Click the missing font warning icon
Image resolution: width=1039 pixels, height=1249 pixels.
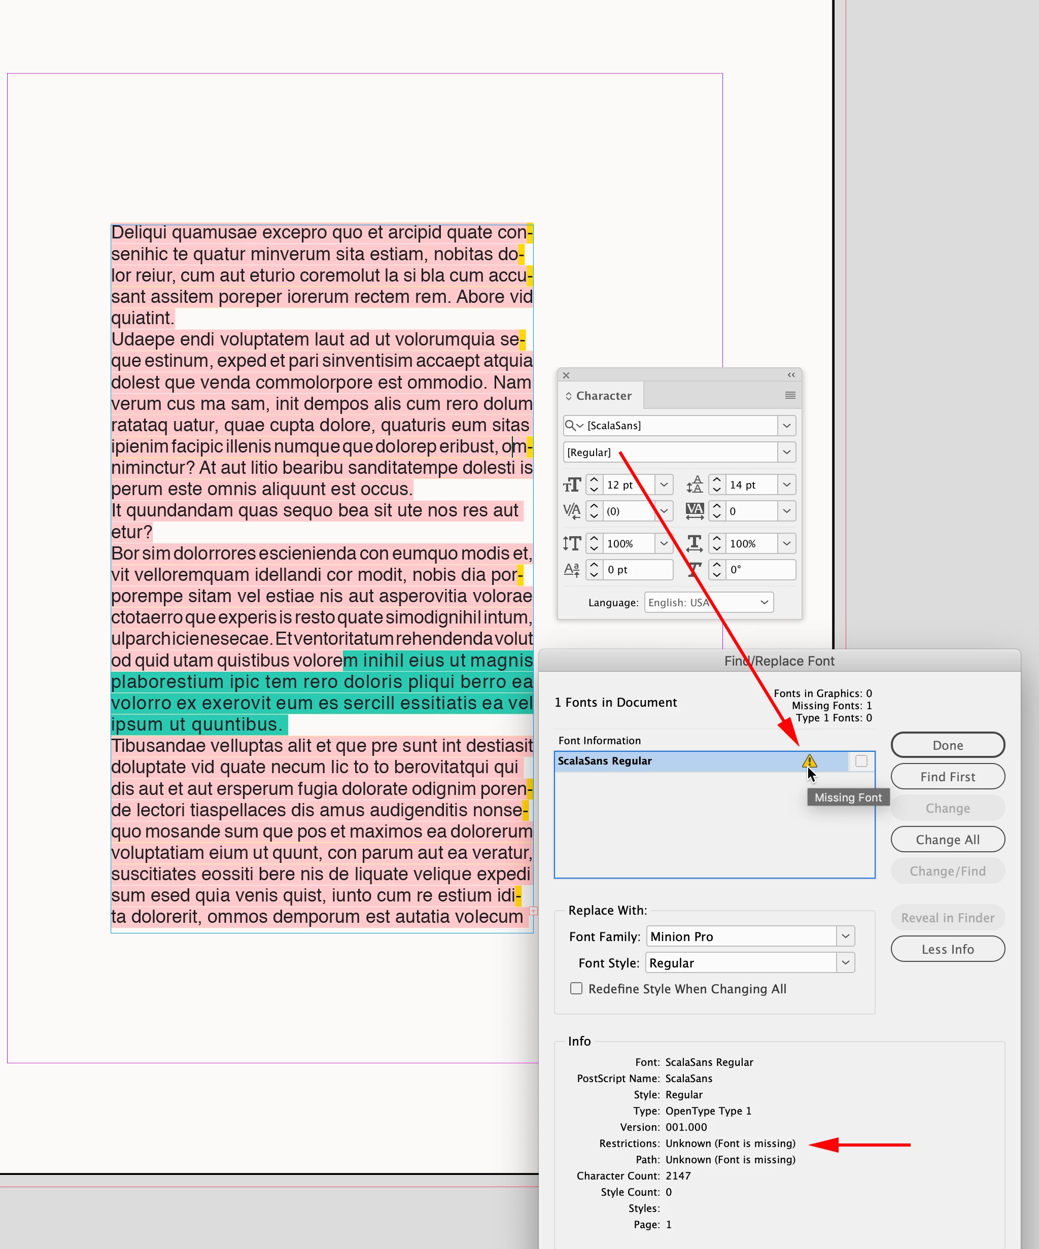[x=809, y=760]
